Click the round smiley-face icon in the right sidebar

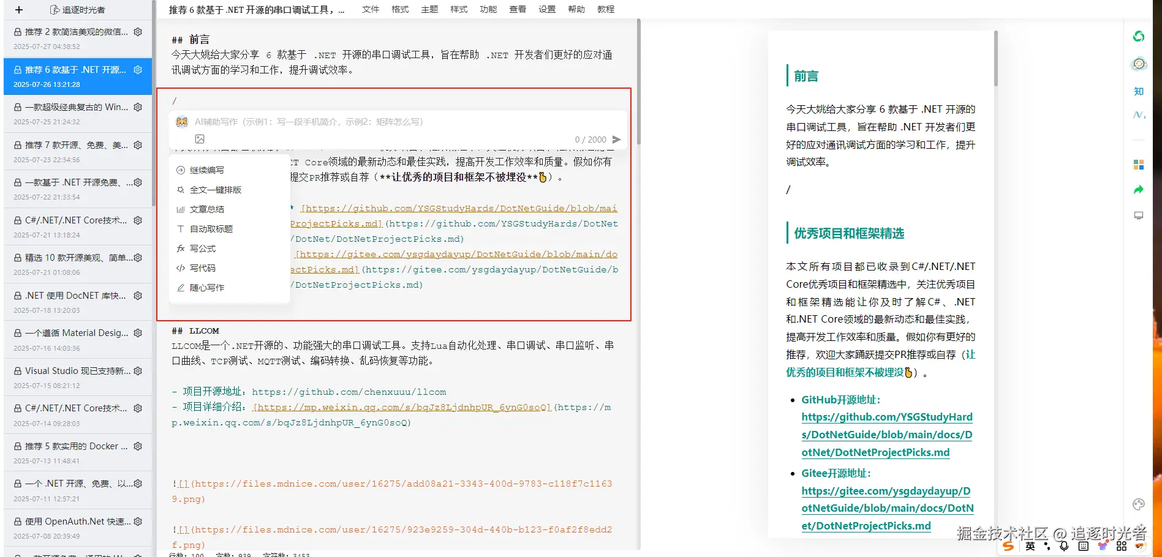1139,64
